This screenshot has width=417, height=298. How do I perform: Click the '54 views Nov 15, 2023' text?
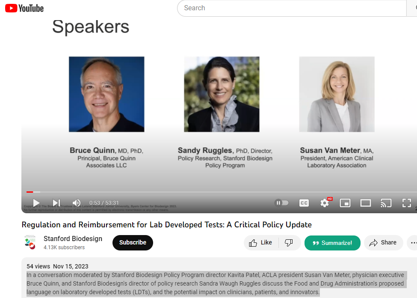click(57, 266)
